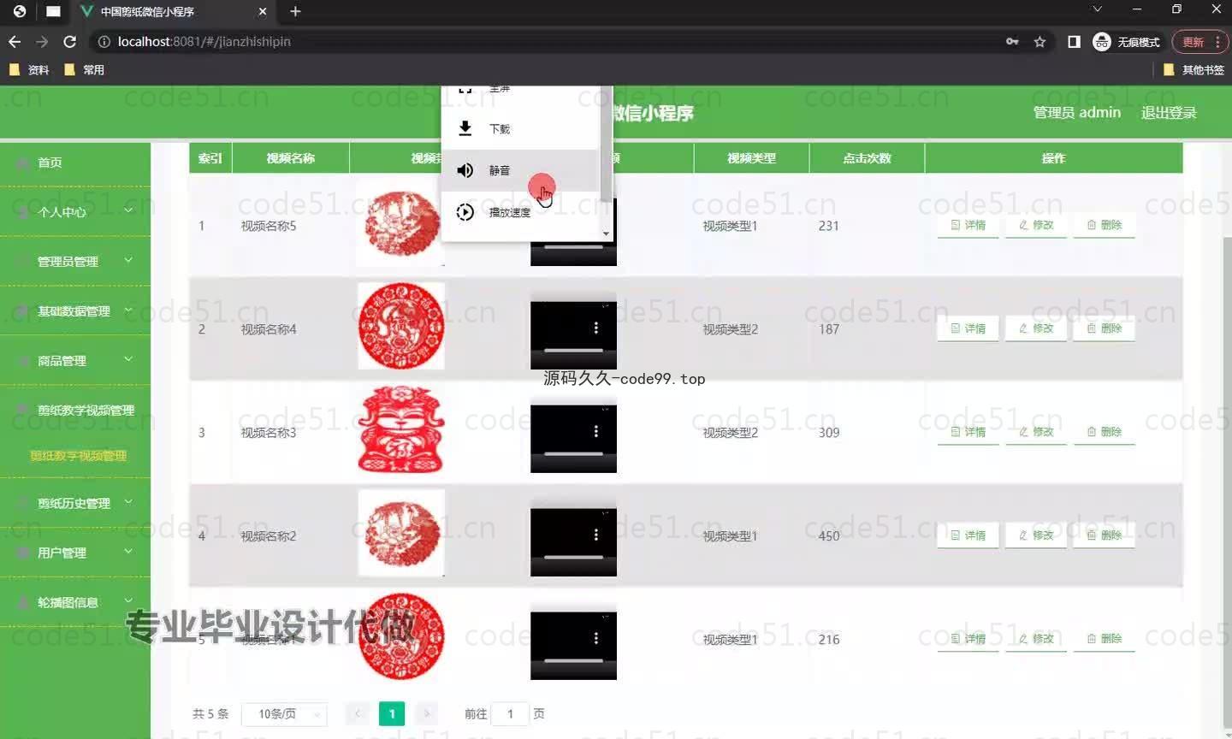This screenshot has width=1232, height=739.
Task: Open a new browser tab with plus
Action: [295, 11]
